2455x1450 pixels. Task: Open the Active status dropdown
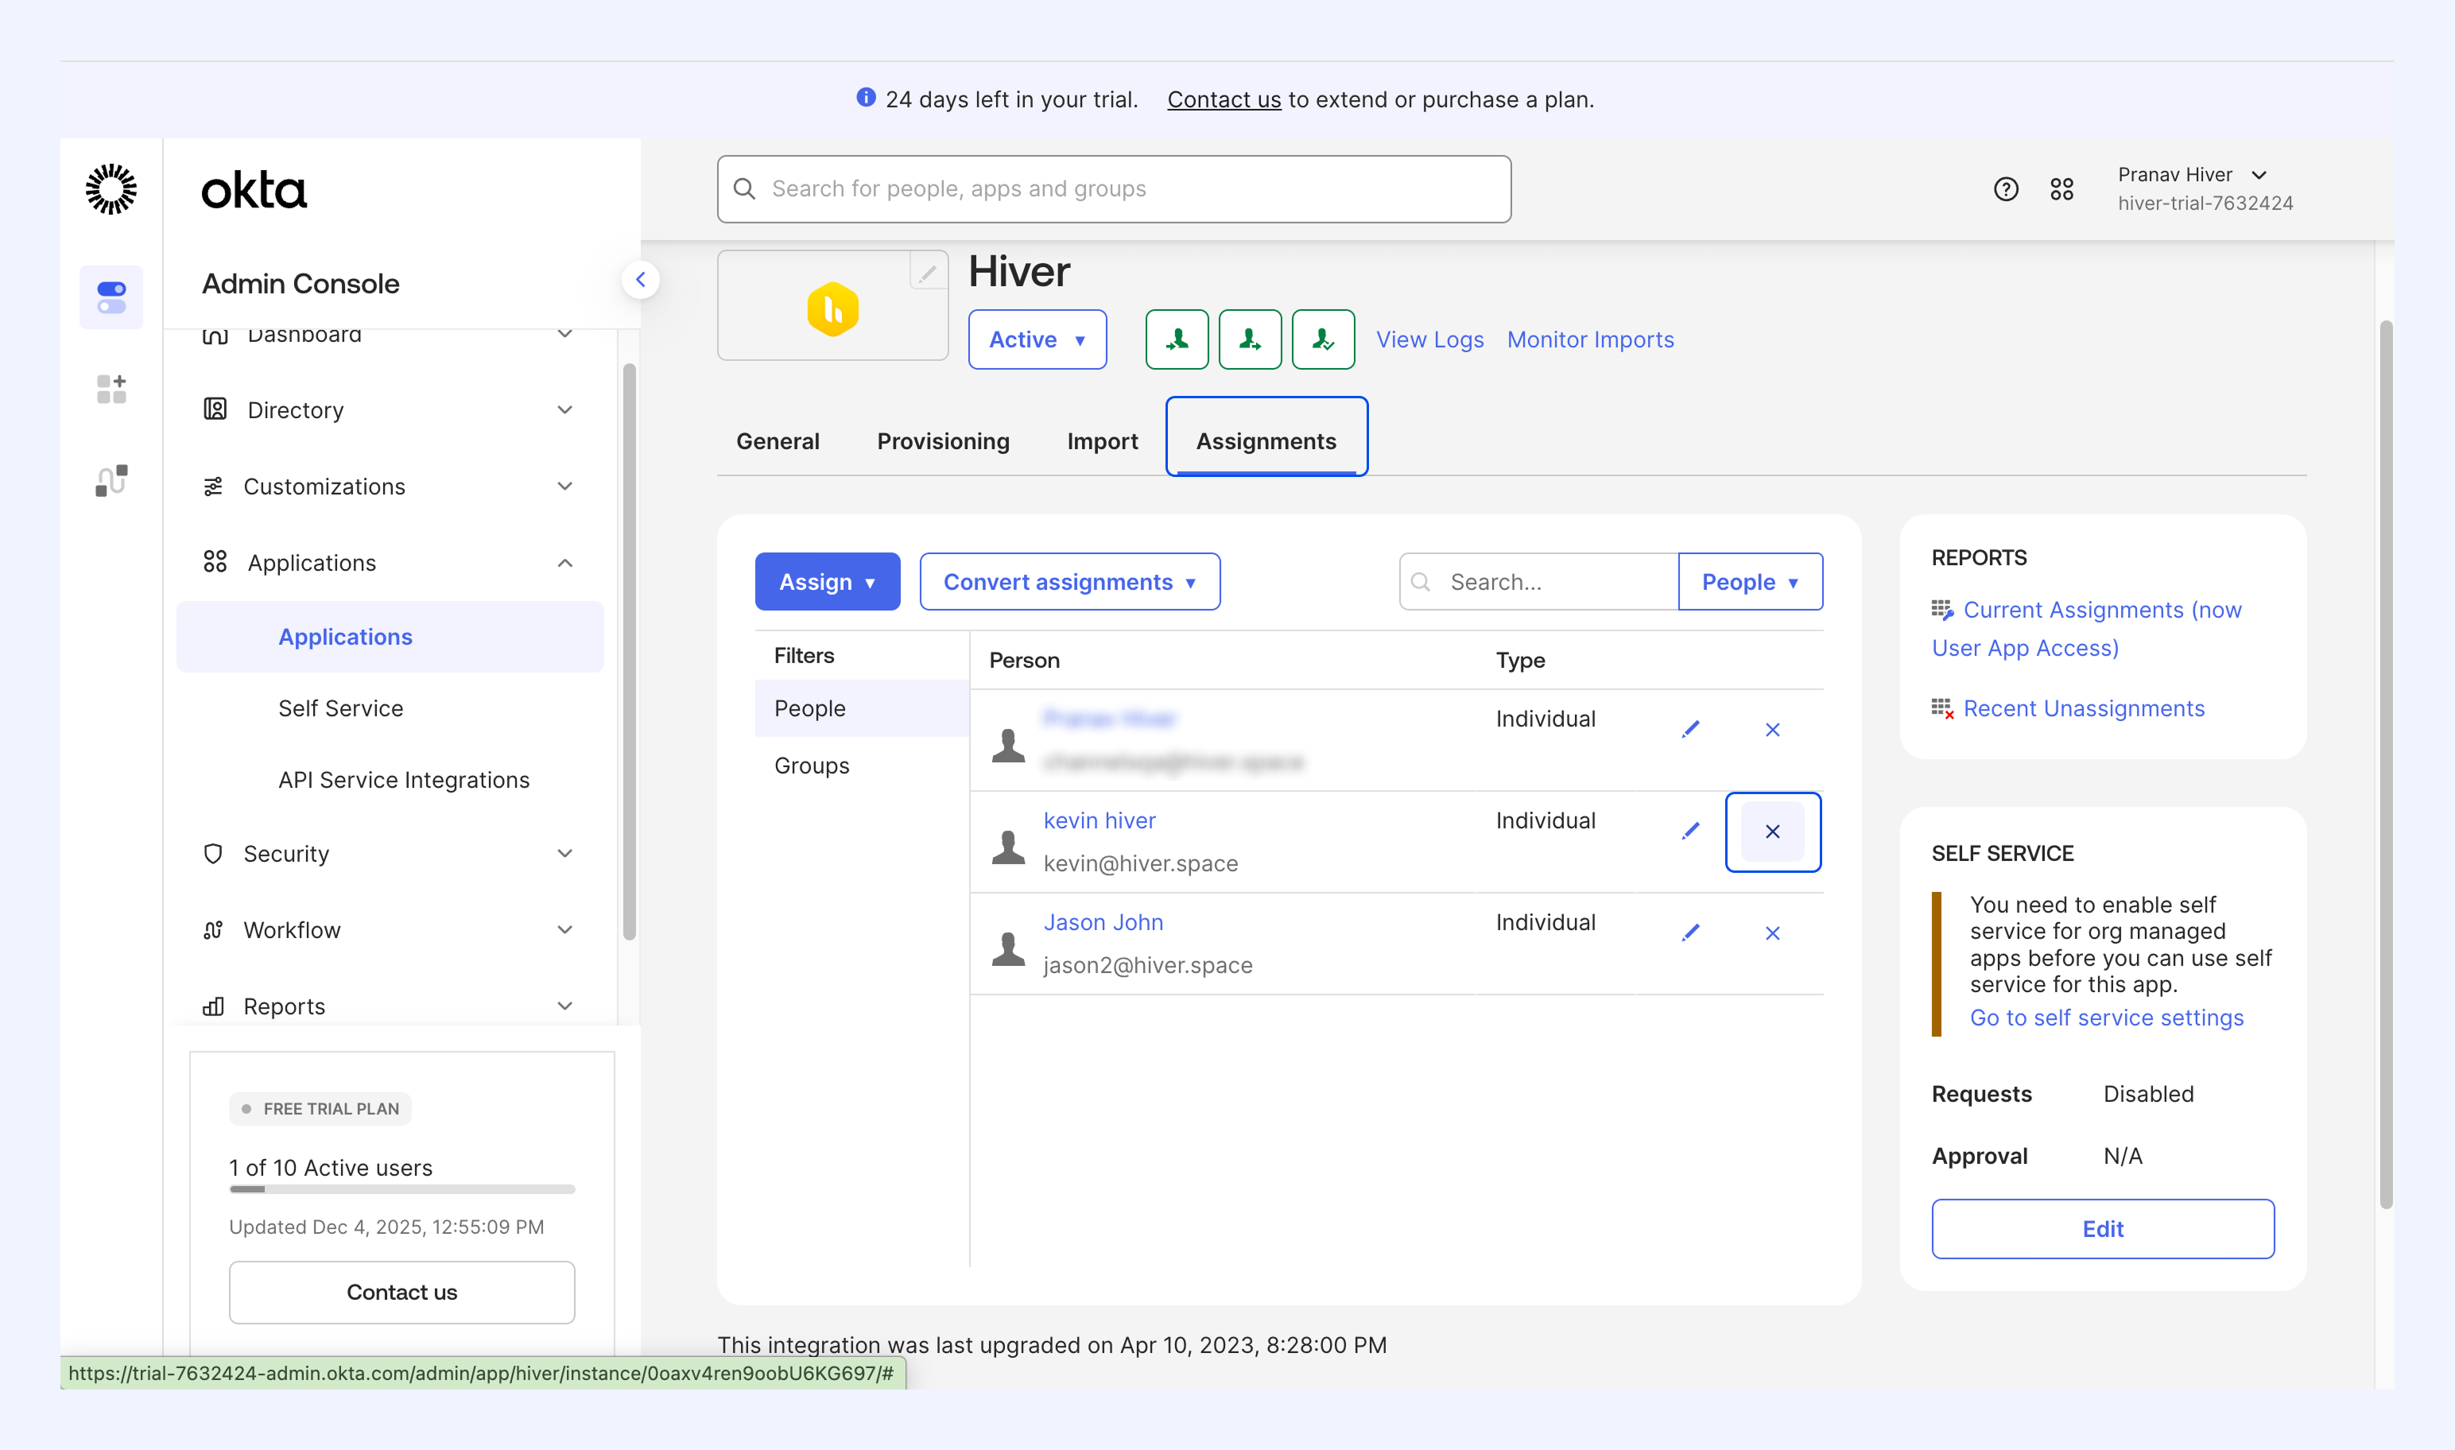(x=1037, y=339)
